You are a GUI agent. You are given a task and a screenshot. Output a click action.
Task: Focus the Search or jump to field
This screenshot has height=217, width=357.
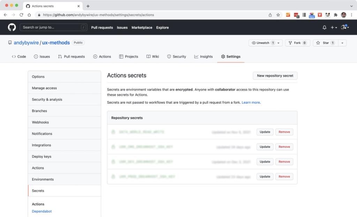coord(53,27)
